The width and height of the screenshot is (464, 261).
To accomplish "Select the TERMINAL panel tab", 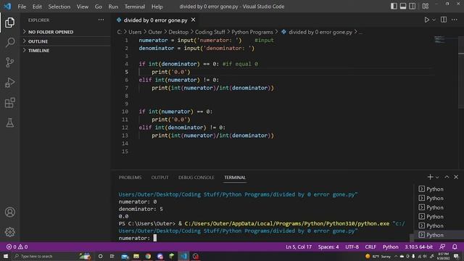I will [x=235, y=177].
